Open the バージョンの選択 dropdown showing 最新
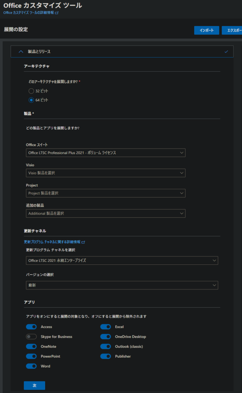The height and width of the screenshot is (393, 242). tap(122, 285)
